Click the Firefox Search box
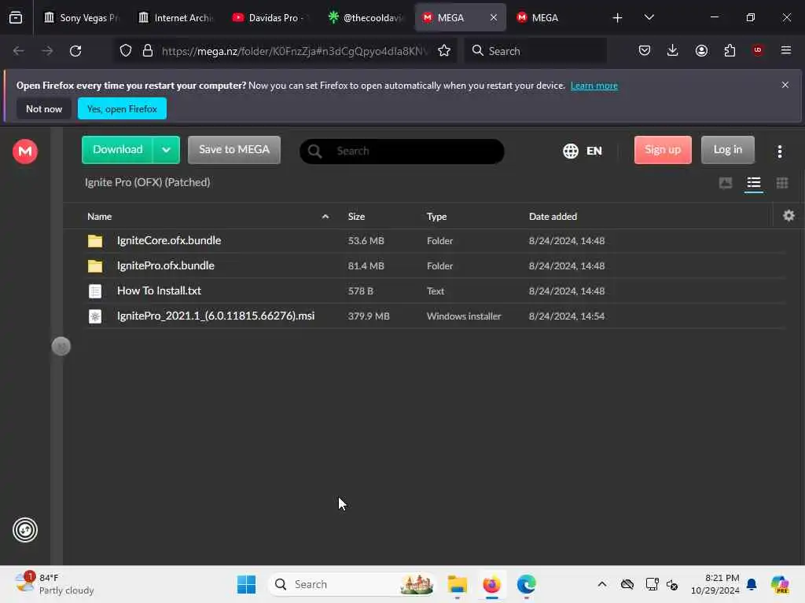This screenshot has width=805, height=603. [535, 51]
